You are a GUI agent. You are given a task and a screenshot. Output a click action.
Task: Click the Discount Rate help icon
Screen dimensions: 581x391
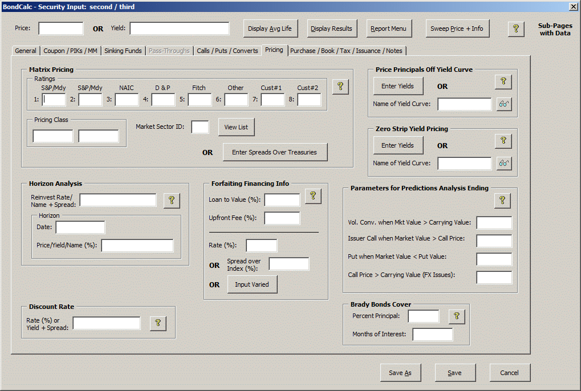[158, 323]
